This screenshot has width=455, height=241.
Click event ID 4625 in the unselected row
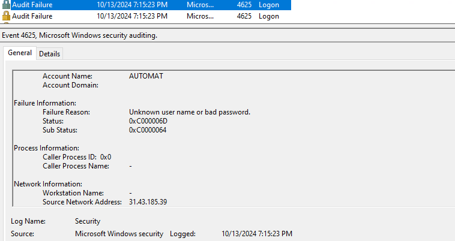pyautogui.click(x=244, y=16)
